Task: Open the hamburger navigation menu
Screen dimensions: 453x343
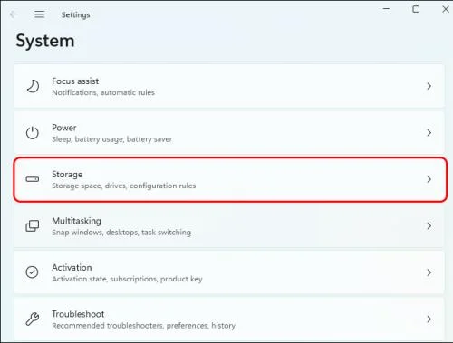Action: pyautogui.click(x=40, y=14)
